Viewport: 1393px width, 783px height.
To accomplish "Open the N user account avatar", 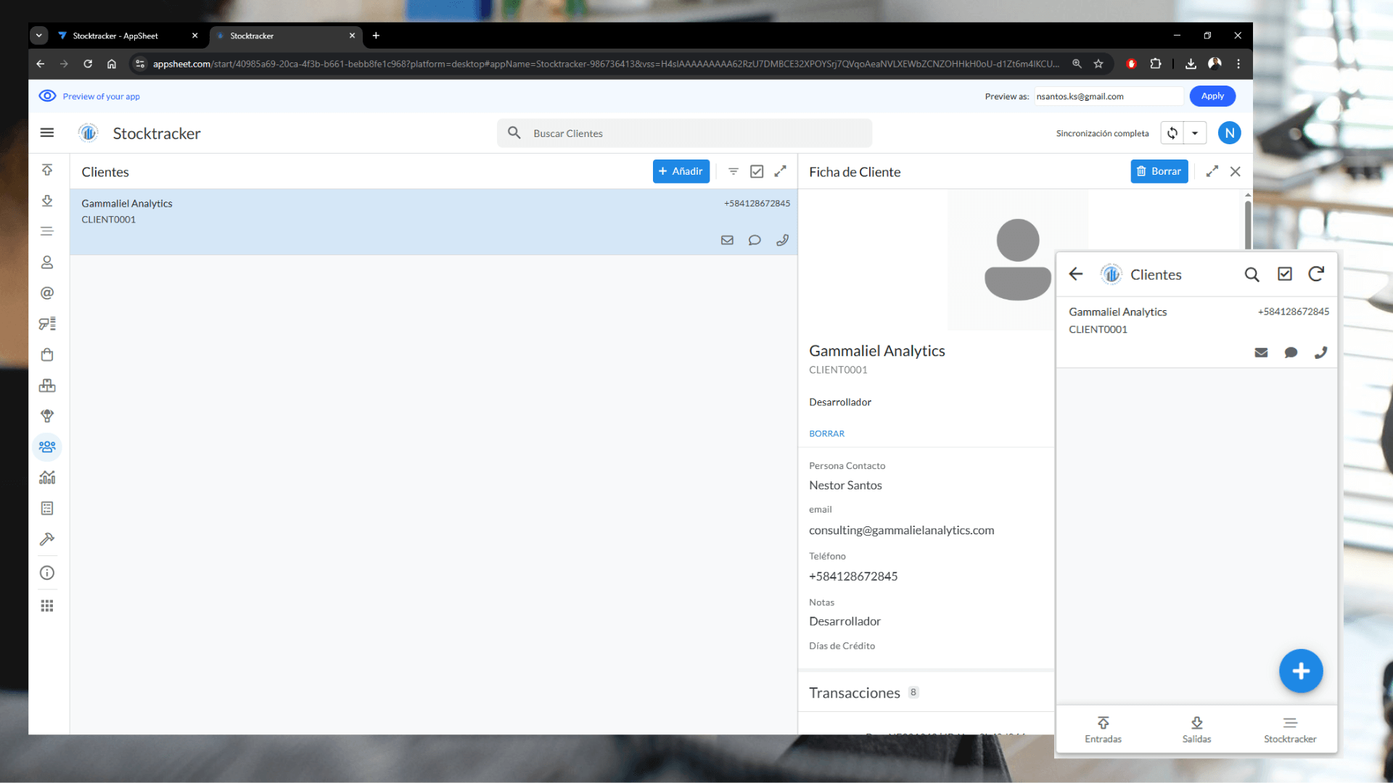I will (x=1230, y=133).
